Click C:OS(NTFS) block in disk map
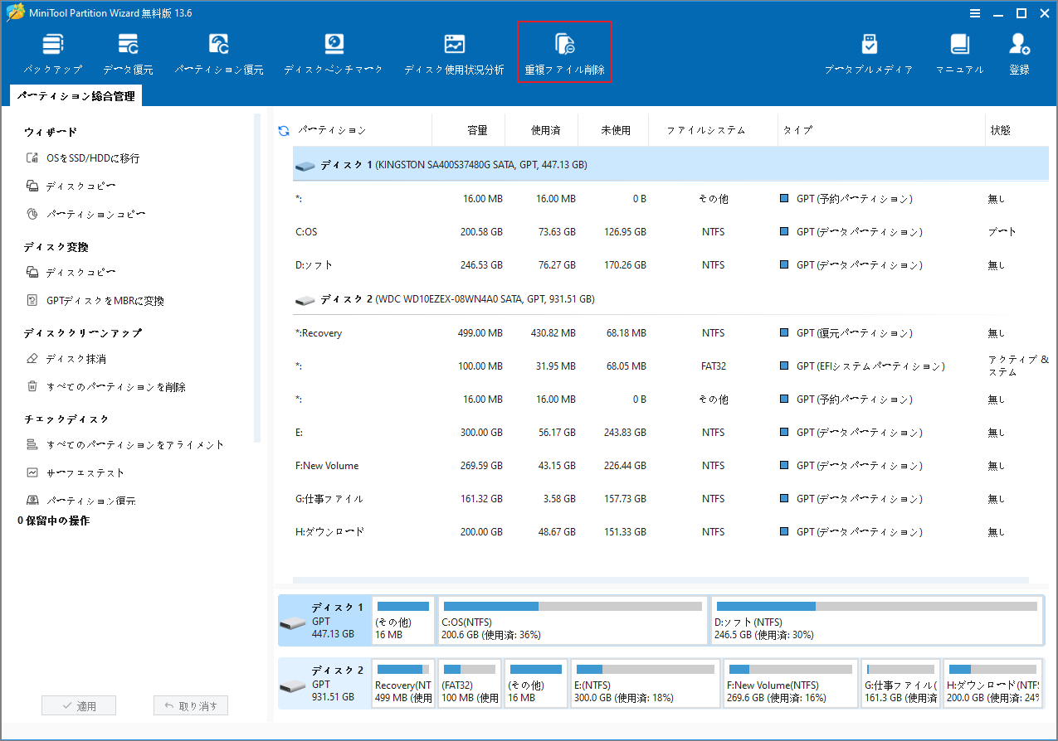This screenshot has height=741, width=1058. [x=573, y=621]
